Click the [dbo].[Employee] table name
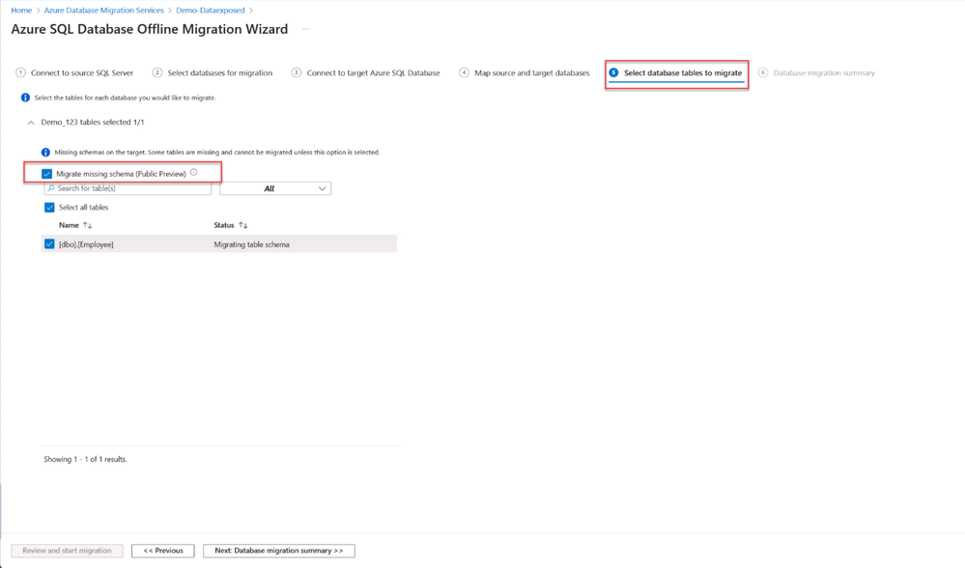 pyautogui.click(x=86, y=244)
